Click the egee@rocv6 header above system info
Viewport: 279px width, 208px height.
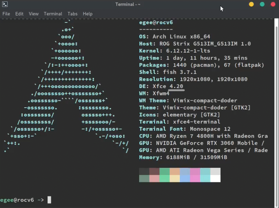[x=156, y=22]
